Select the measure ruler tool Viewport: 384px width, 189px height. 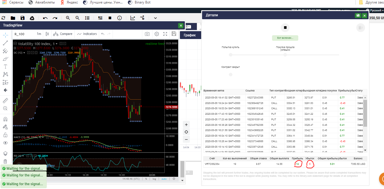click(5, 100)
